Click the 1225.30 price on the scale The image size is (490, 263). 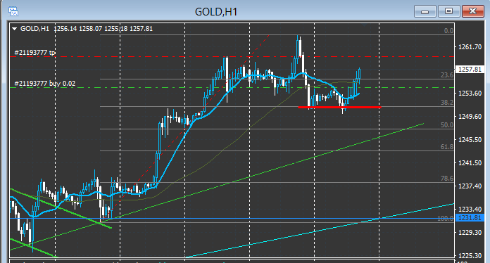[470, 255]
